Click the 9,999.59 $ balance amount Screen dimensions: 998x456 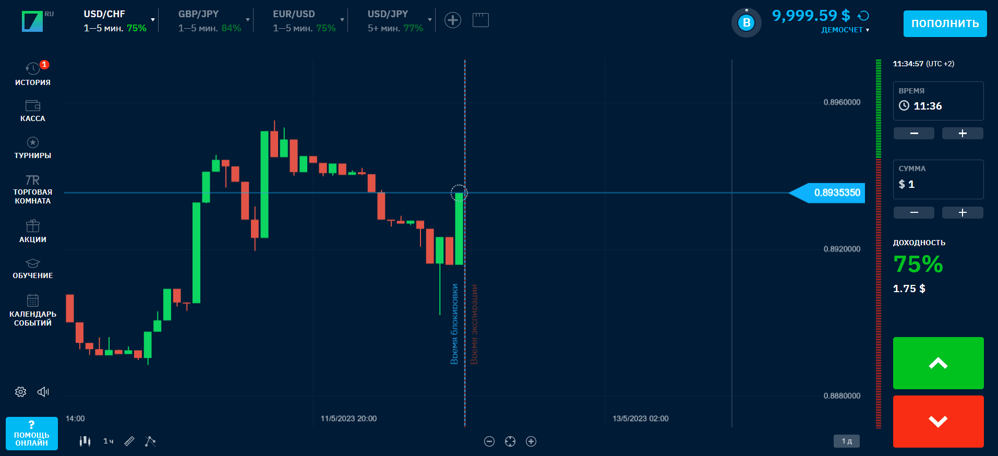[x=811, y=16]
